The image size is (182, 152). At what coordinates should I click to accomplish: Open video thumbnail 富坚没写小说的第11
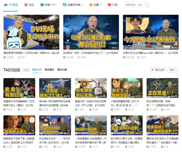pyautogui.click(x=127, y=125)
